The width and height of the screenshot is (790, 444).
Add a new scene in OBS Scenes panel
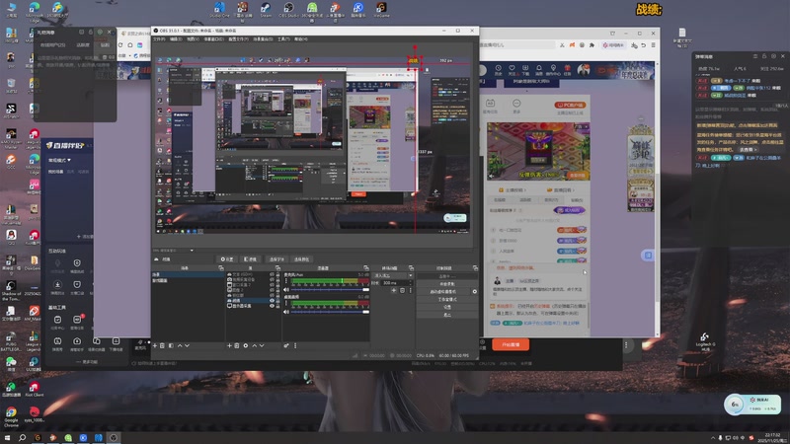pos(155,346)
